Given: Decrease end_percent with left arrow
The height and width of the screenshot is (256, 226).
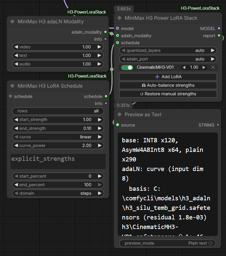Looking at the screenshot, I should coord(16,185).
